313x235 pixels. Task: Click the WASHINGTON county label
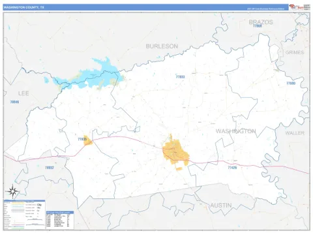[236, 131]
